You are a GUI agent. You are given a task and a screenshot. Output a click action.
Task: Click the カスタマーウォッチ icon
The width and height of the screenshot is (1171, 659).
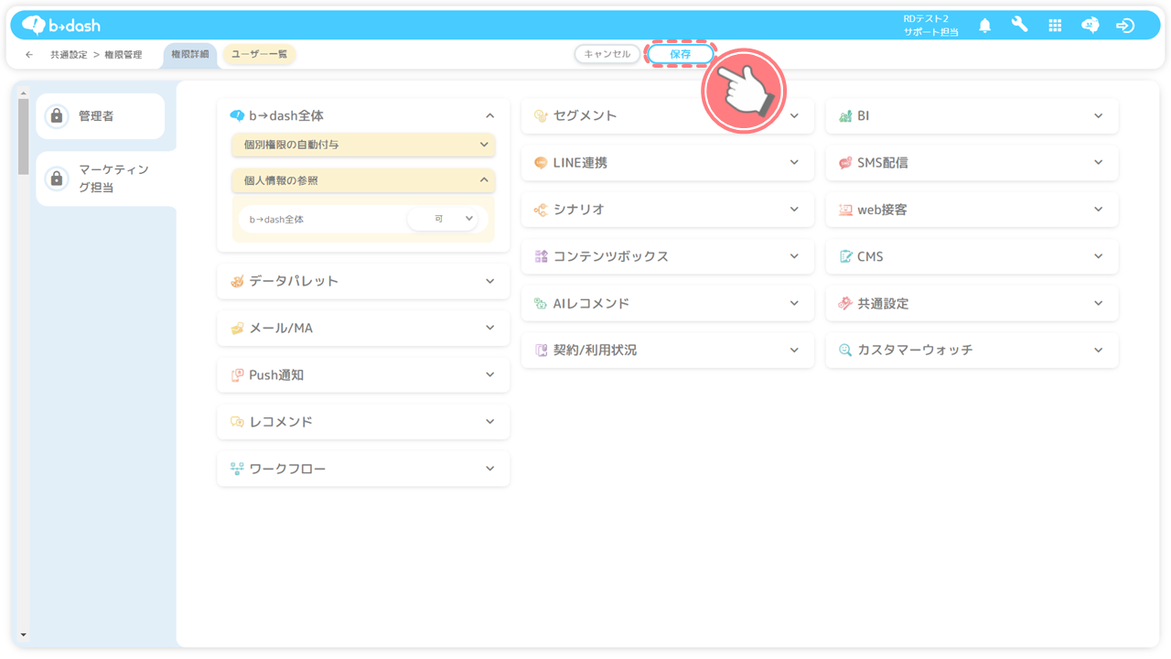(x=845, y=350)
